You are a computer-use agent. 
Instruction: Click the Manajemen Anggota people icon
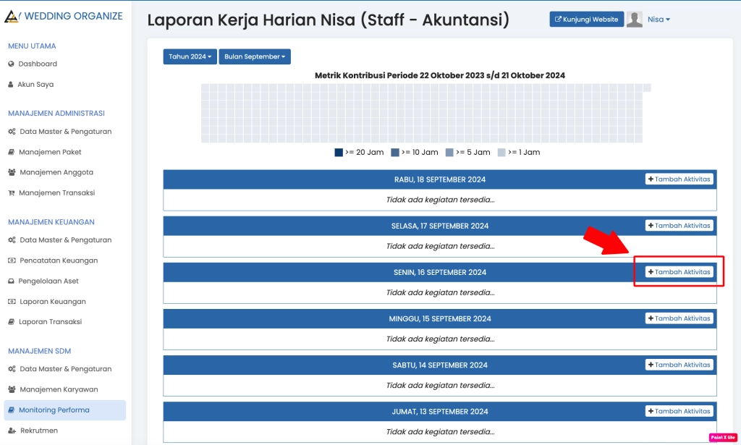(x=12, y=172)
